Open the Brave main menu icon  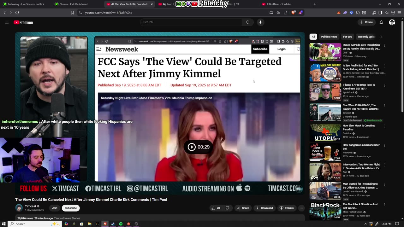399,13
